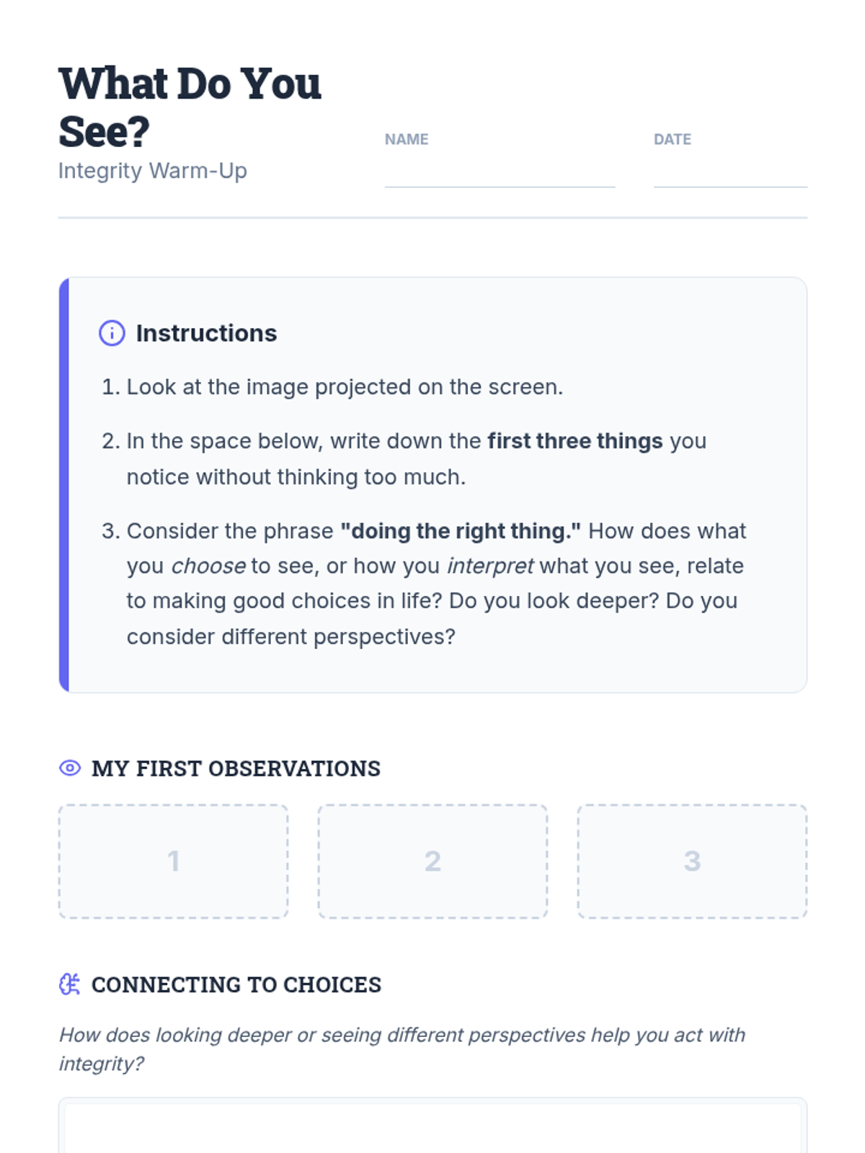Click the Instructions heading text
Viewport: 865px width, 1153px height.
pos(206,333)
